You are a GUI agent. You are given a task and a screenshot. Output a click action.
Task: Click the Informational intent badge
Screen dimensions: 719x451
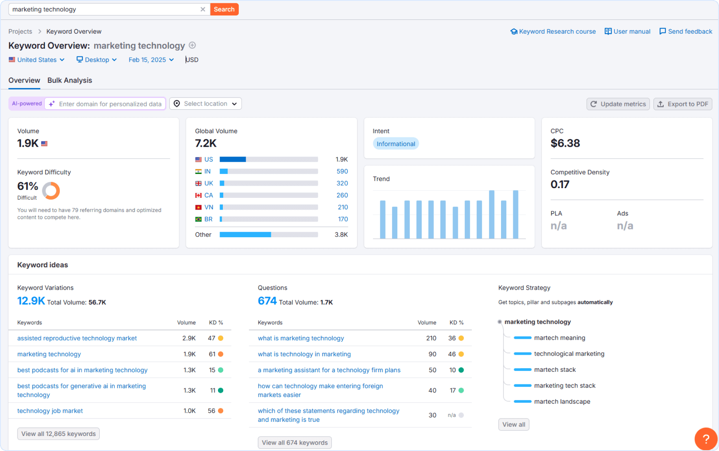tap(396, 144)
